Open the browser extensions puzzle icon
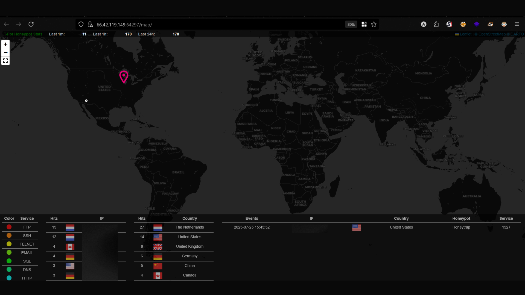525x295 pixels. click(x=436, y=24)
